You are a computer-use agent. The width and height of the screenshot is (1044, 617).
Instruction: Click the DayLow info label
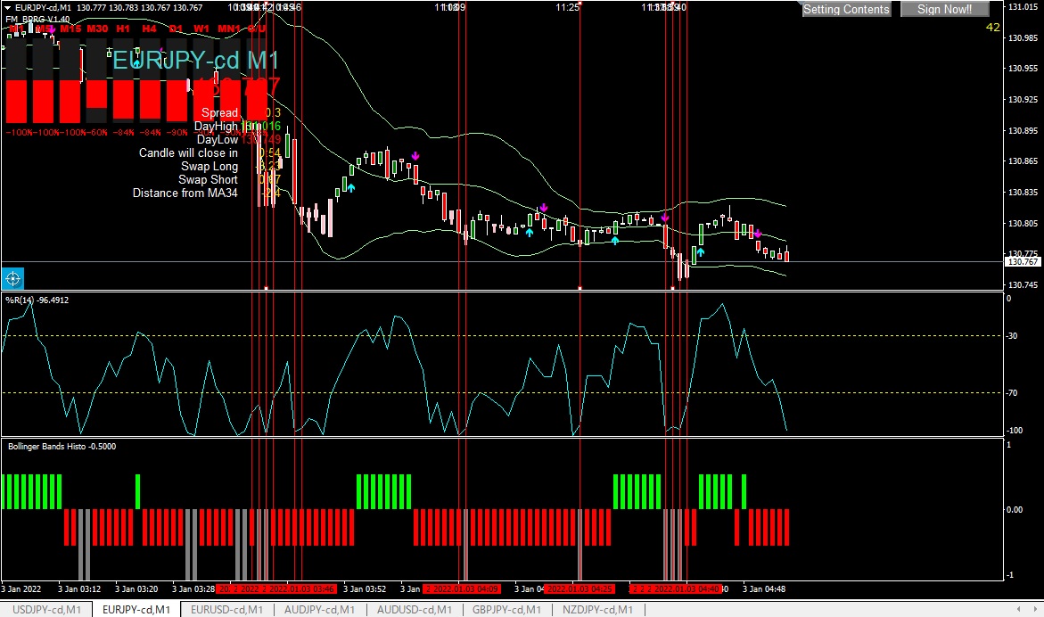217,139
